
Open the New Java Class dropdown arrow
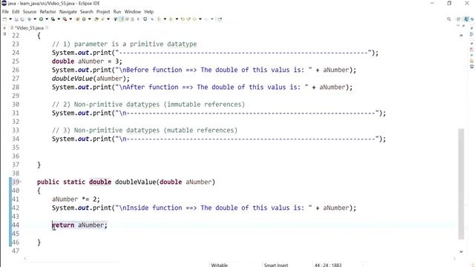coord(89,19)
